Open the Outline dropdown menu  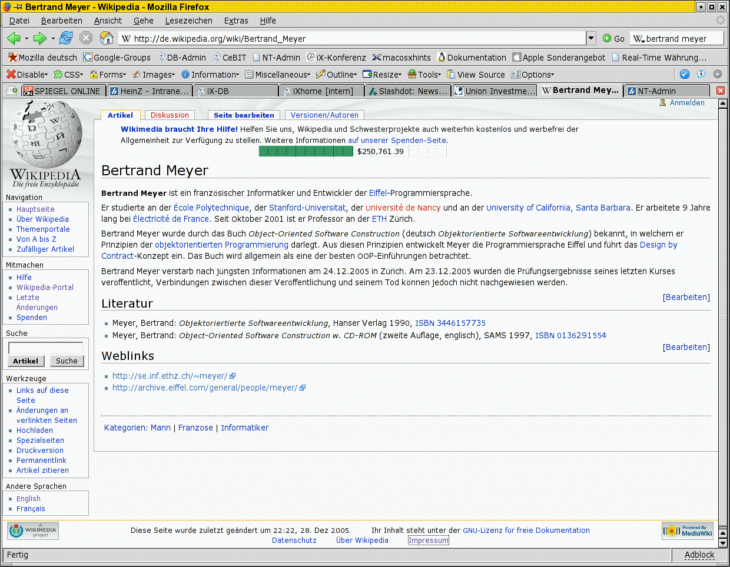pyautogui.click(x=337, y=75)
